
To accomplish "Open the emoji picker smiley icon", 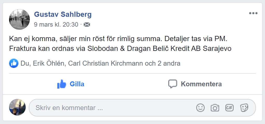I will pyautogui.click(x=200, y=108).
